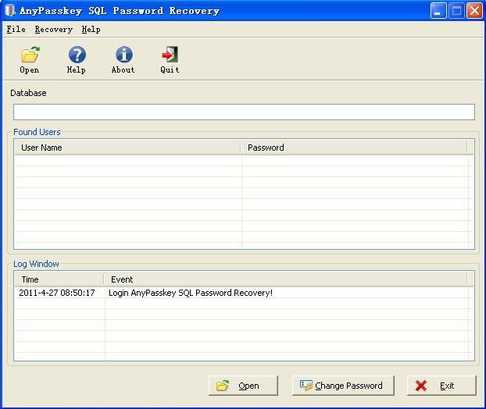Focus the Database path input field
486x409 pixels.
click(x=244, y=112)
